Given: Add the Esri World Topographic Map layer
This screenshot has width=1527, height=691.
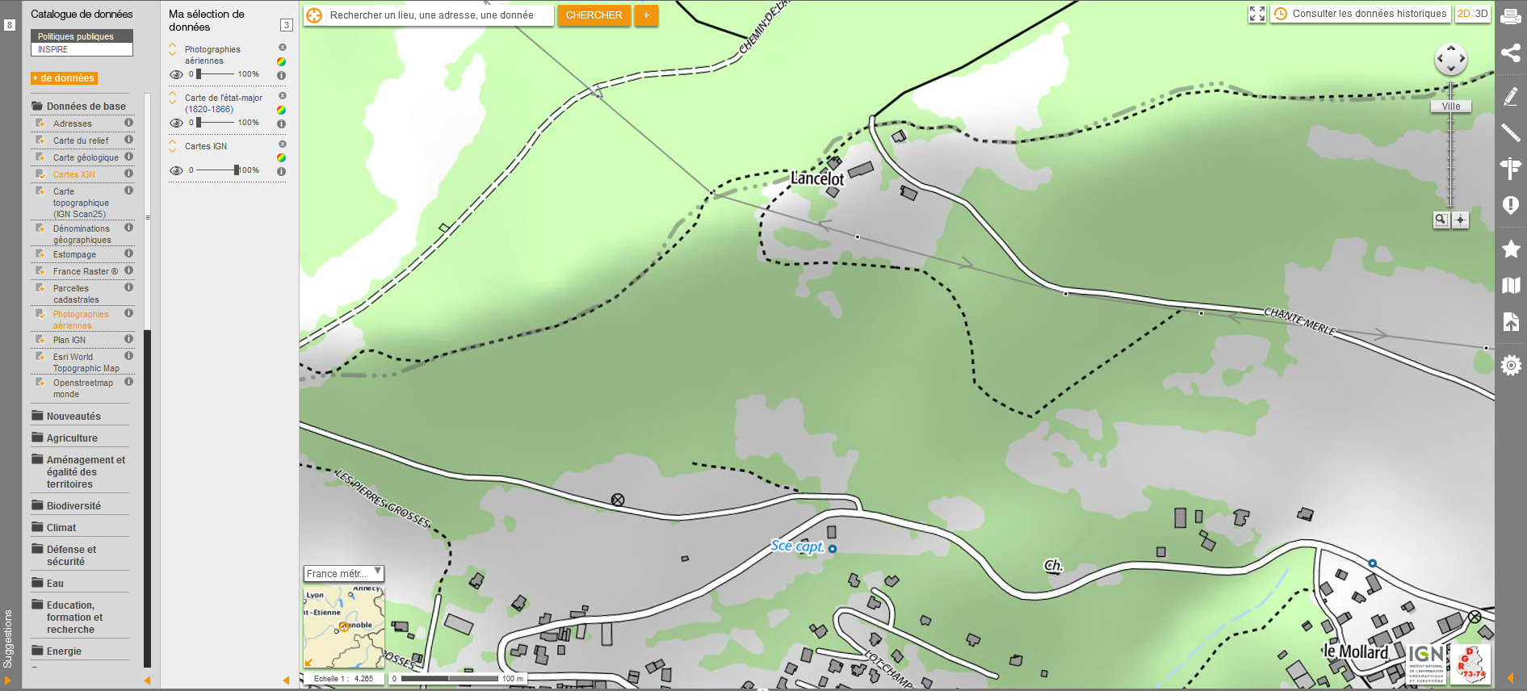Looking at the screenshot, I should [x=40, y=357].
